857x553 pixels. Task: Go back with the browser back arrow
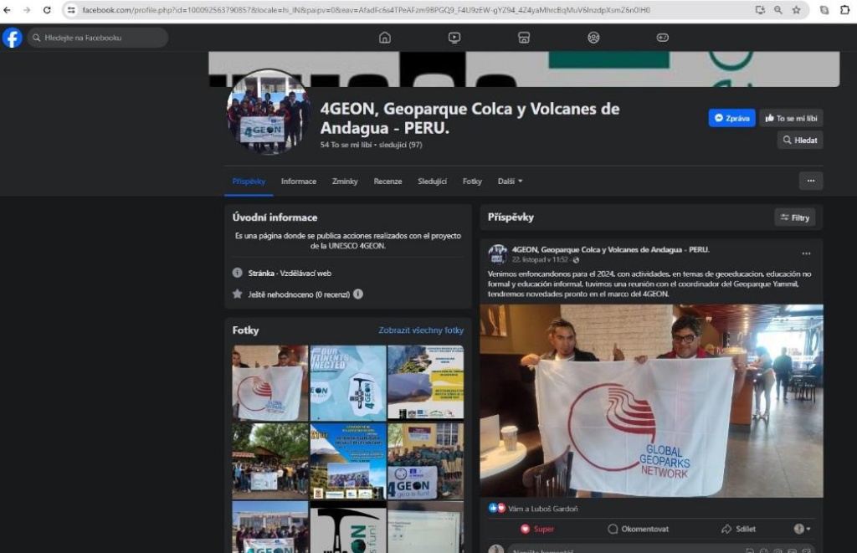coord(7,10)
